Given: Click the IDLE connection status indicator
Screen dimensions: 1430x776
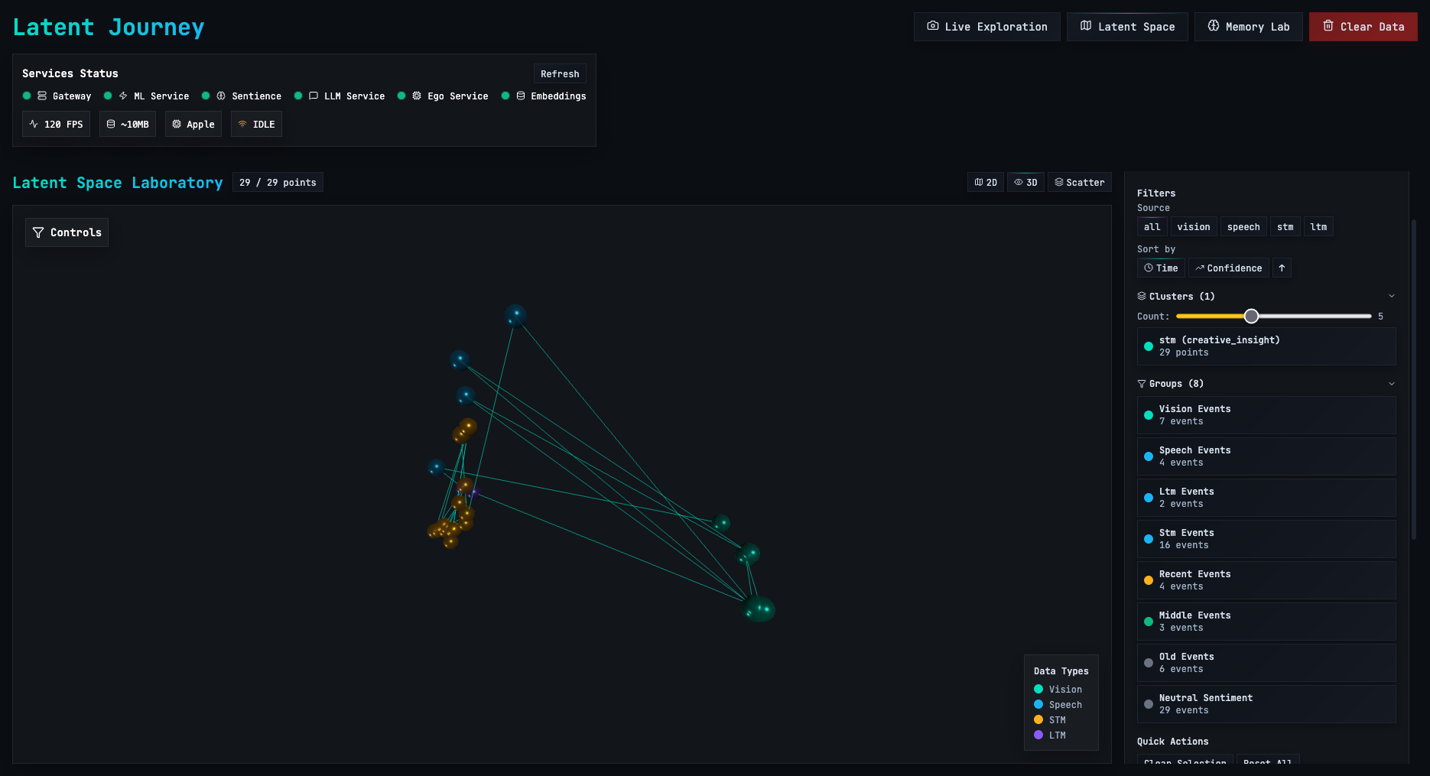Looking at the screenshot, I should [255, 123].
